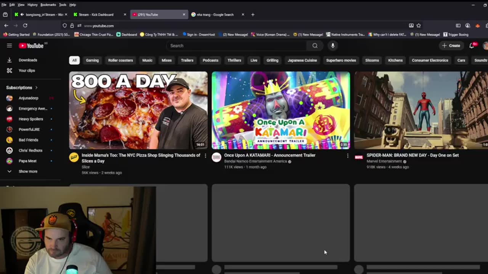Mute the bongbong_irl Stream tab audio

point(22,14)
